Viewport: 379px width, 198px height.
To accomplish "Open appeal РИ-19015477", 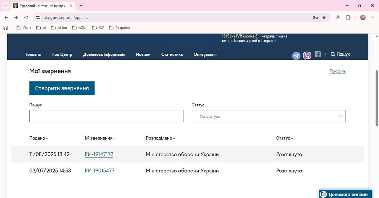I will click(99, 171).
